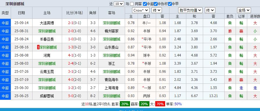Screen dimensions: 260x111
Task: Open home team 云南玉昆
Action: pos(47,72)
